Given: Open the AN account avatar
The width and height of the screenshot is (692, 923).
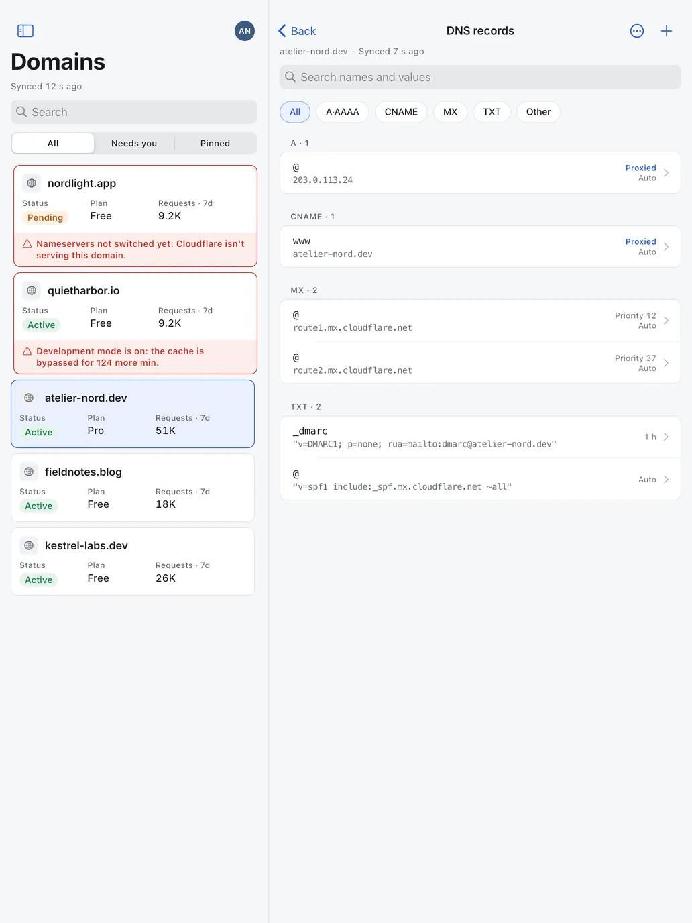Looking at the screenshot, I should pos(245,31).
